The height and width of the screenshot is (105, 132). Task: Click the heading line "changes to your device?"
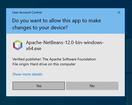coord(40,28)
